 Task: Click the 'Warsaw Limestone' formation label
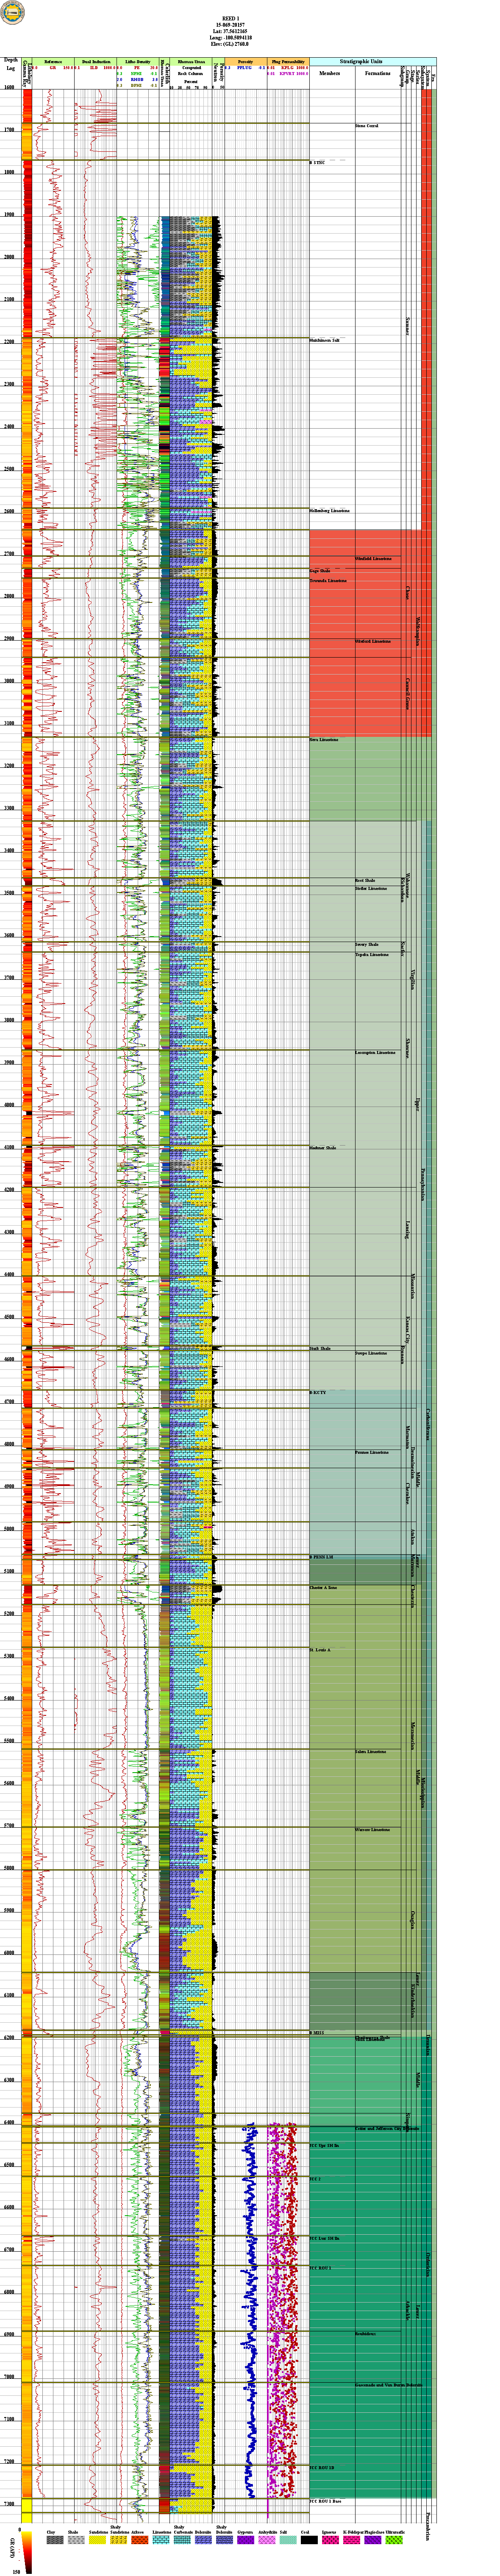click(x=372, y=1830)
